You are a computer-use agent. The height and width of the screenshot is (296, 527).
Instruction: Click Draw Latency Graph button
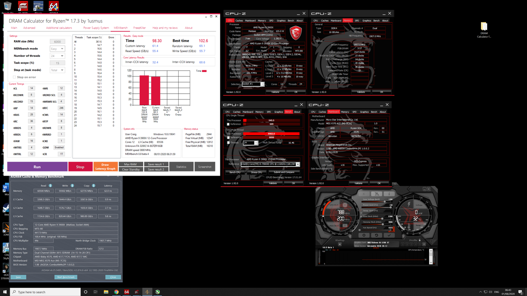105,166
